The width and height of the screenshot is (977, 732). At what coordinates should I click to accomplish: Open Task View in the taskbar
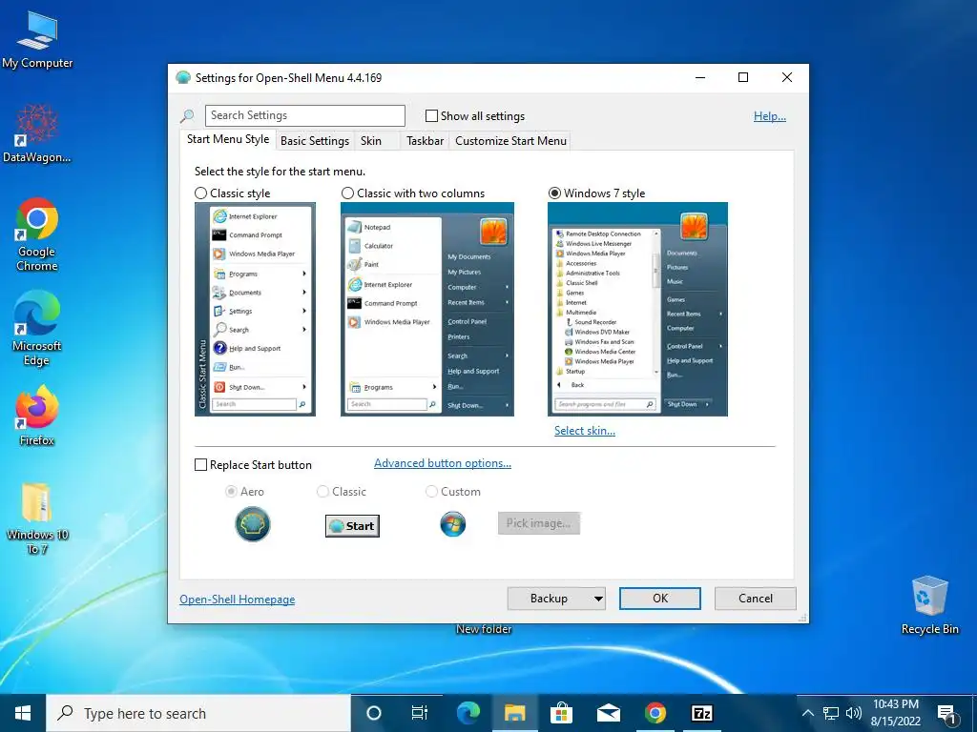(420, 713)
